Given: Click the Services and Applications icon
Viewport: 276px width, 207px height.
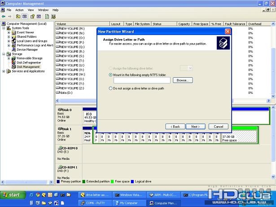Looking at the screenshot, I should [x=9, y=71].
